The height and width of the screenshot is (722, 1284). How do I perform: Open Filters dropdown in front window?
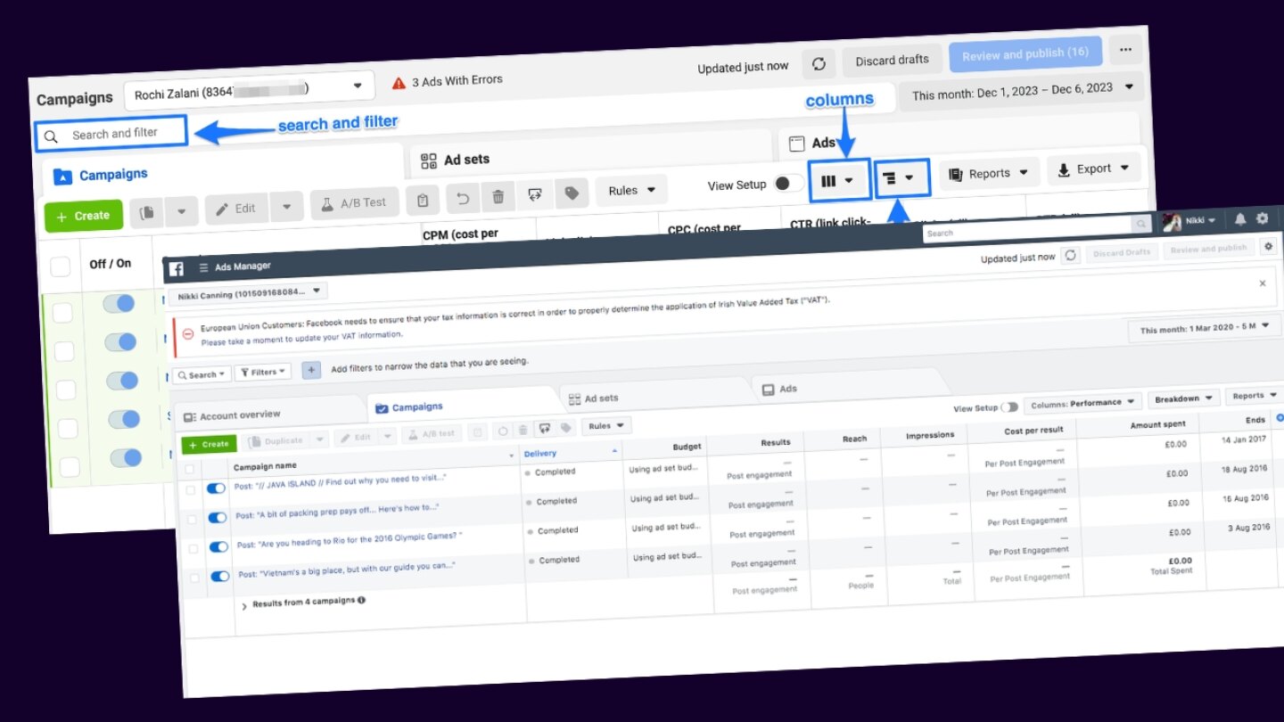click(262, 372)
